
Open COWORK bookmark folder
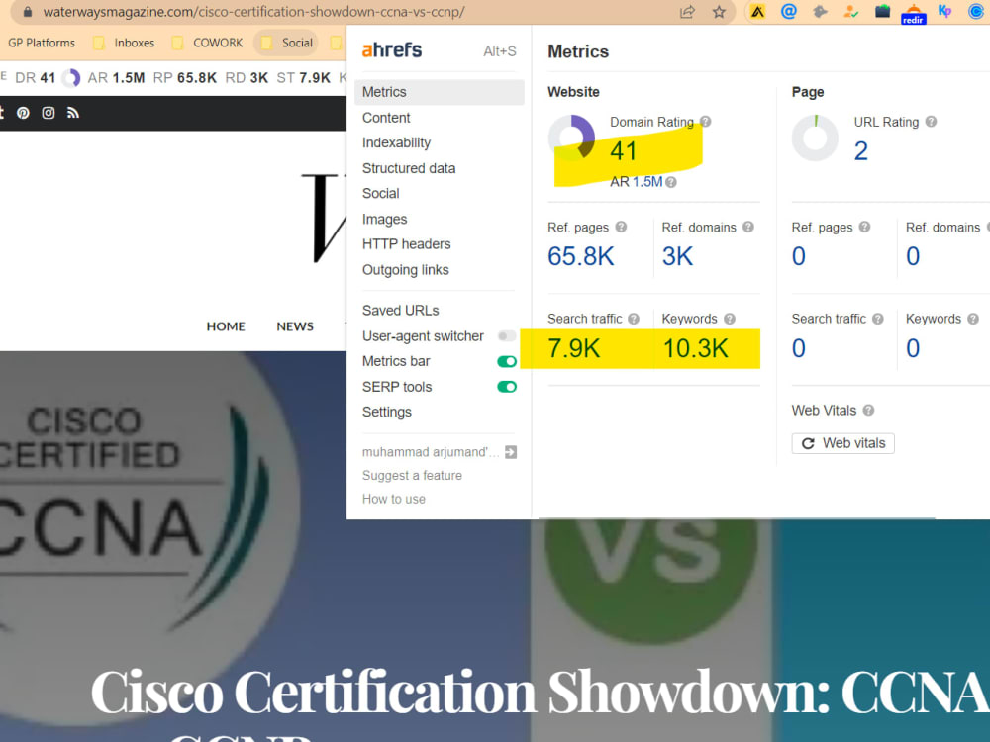coord(208,43)
